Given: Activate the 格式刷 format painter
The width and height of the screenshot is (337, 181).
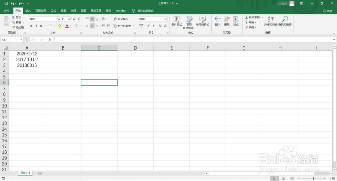Looking at the screenshot, I should click(x=18, y=28).
